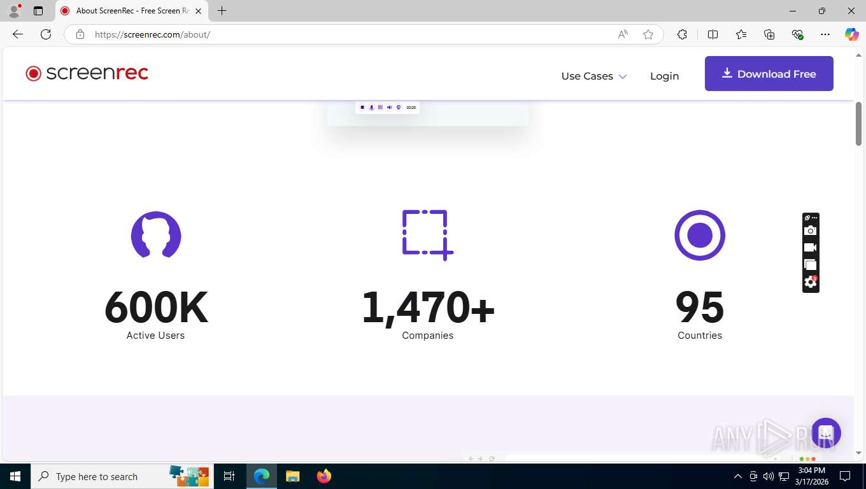Viewport: 866px width, 489px height.
Task: Open Edge Settings and more menu
Action: click(x=825, y=34)
